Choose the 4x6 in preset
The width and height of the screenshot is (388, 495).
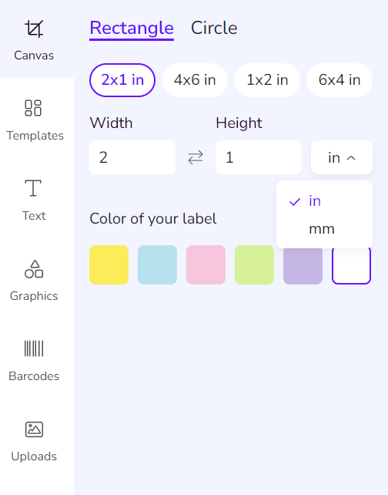[195, 80]
